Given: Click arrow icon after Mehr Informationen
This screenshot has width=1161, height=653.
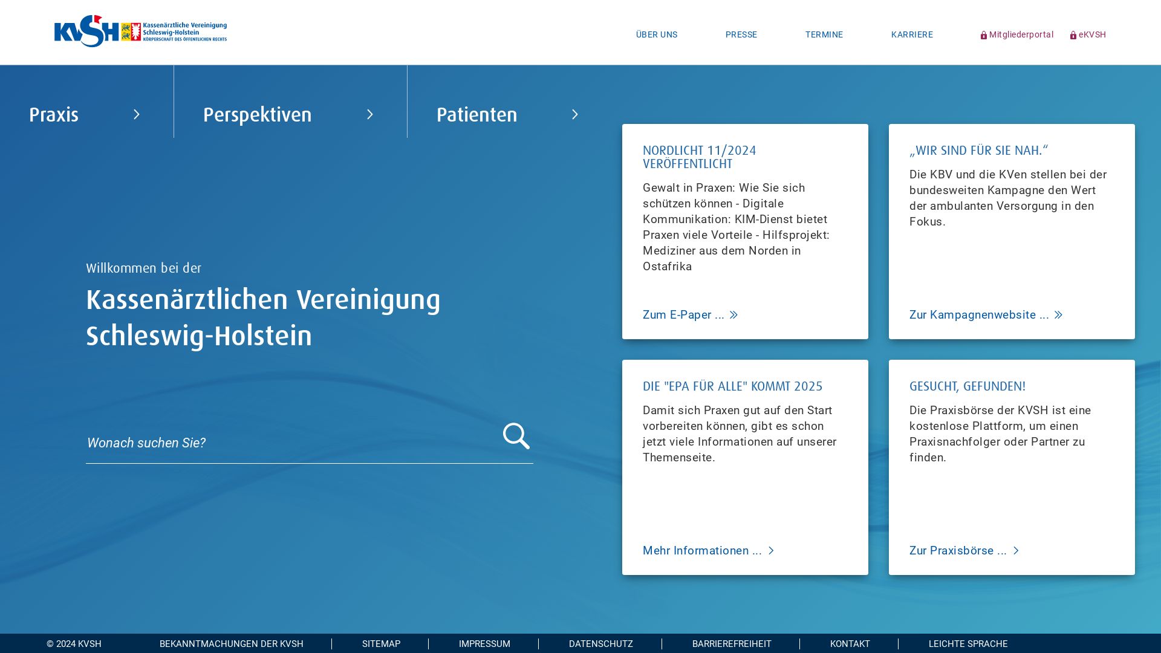Looking at the screenshot, I should tap(771, 551).
